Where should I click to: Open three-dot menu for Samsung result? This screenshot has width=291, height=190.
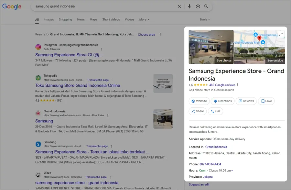pos(111,146)
